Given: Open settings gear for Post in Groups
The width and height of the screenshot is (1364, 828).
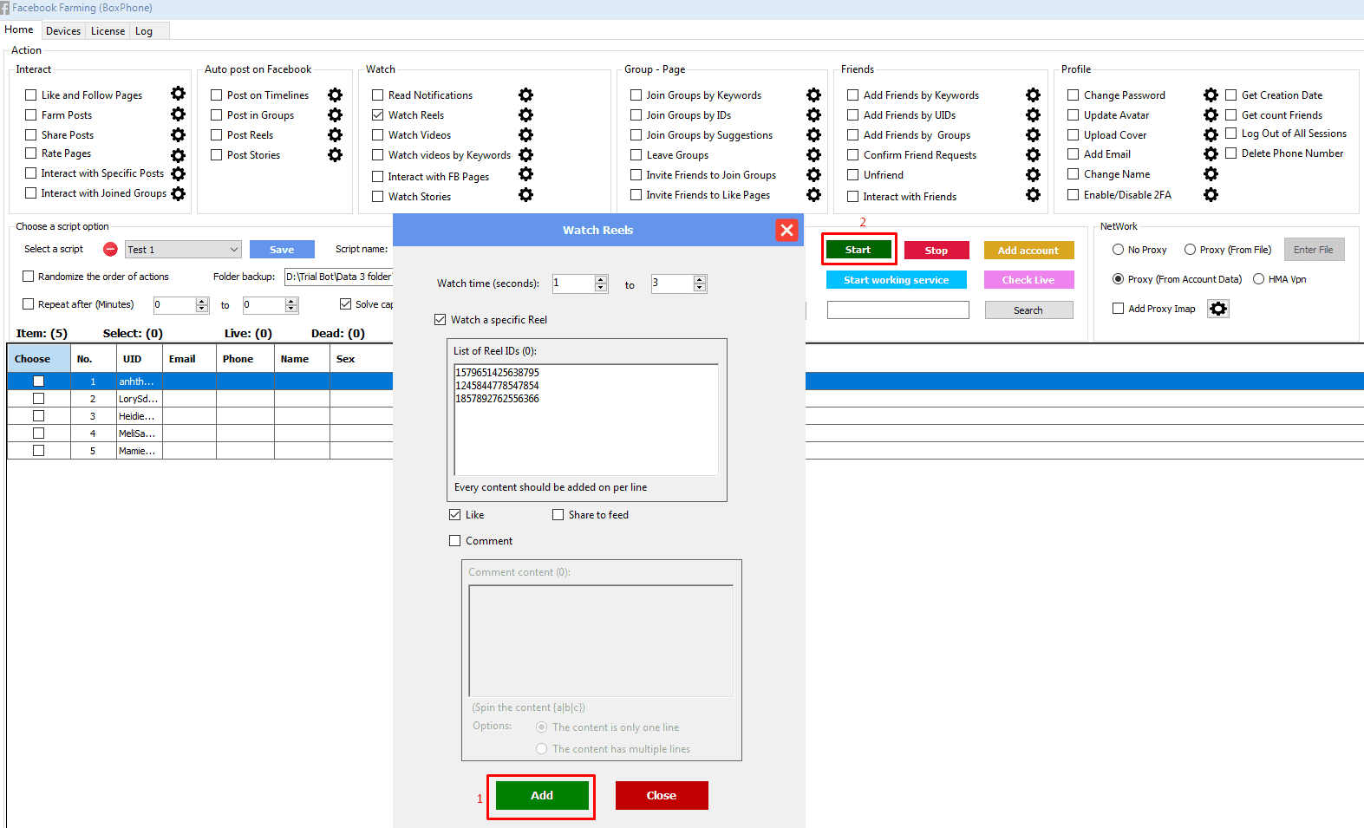Looking at the screenshot, I should (335, 114).
